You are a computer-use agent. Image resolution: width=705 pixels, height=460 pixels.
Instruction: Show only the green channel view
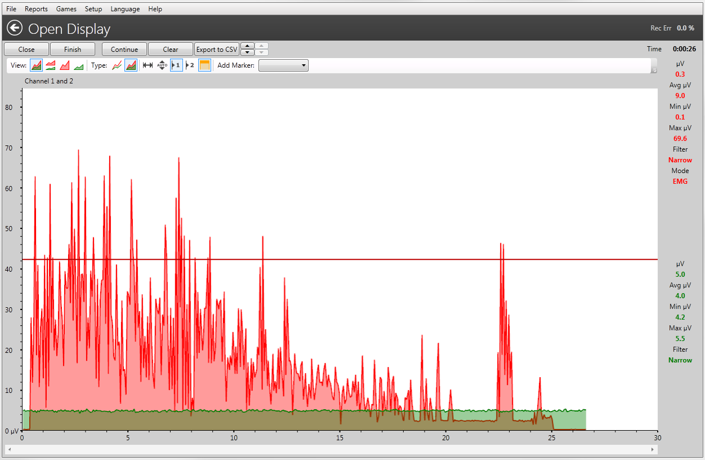click(79, 65)
